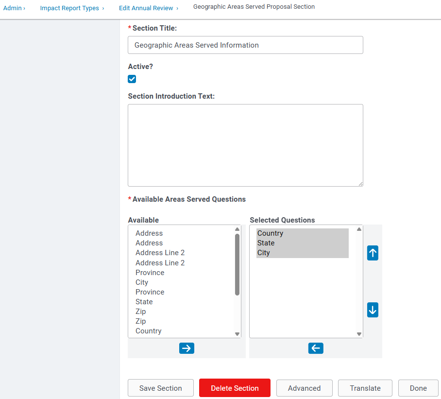Viewport: 441px width, 399px height.
Task: Click the Admin breadcrumb link
Action: point(12,8)
